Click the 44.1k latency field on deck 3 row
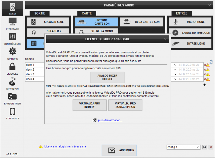Screen dimensions: 215x158 [191, 74]
